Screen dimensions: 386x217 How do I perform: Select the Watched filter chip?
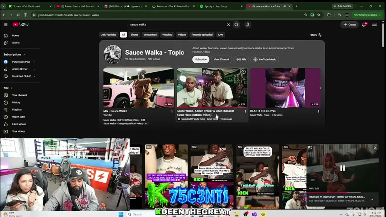pyautogui.click(x=167, y=35)
